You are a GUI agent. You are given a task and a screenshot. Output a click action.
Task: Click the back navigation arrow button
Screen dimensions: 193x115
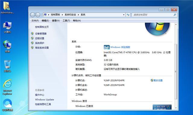(33, 15)
